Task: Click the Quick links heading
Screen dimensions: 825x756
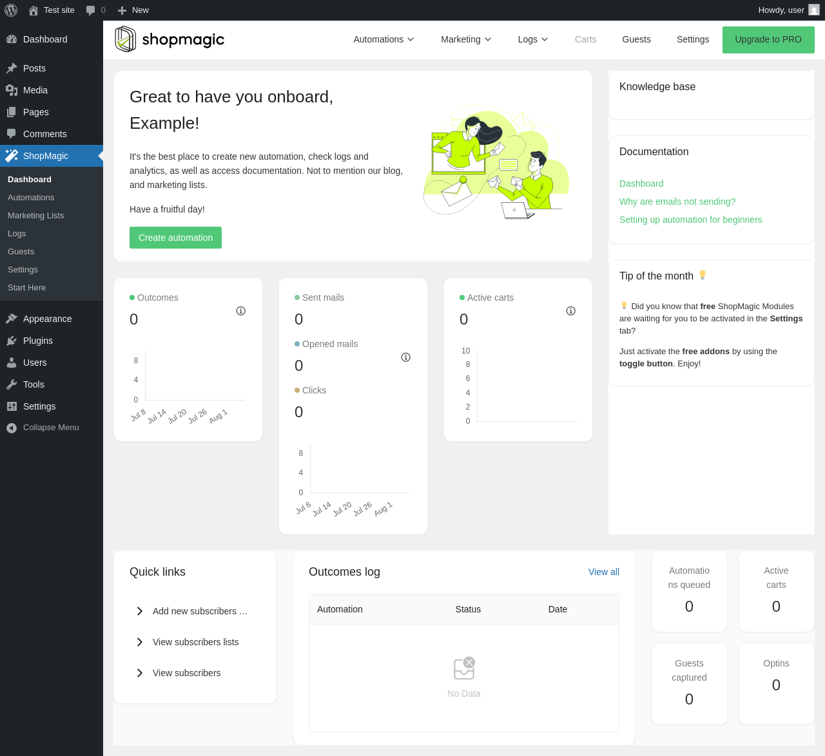Action: pos(157,572)
